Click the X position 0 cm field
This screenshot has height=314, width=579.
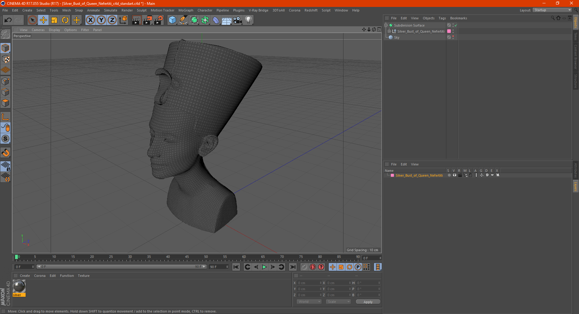[309, 283]
